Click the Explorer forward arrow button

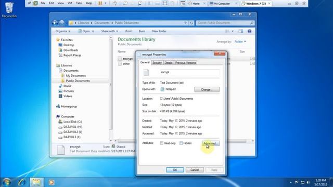point(62,23)
